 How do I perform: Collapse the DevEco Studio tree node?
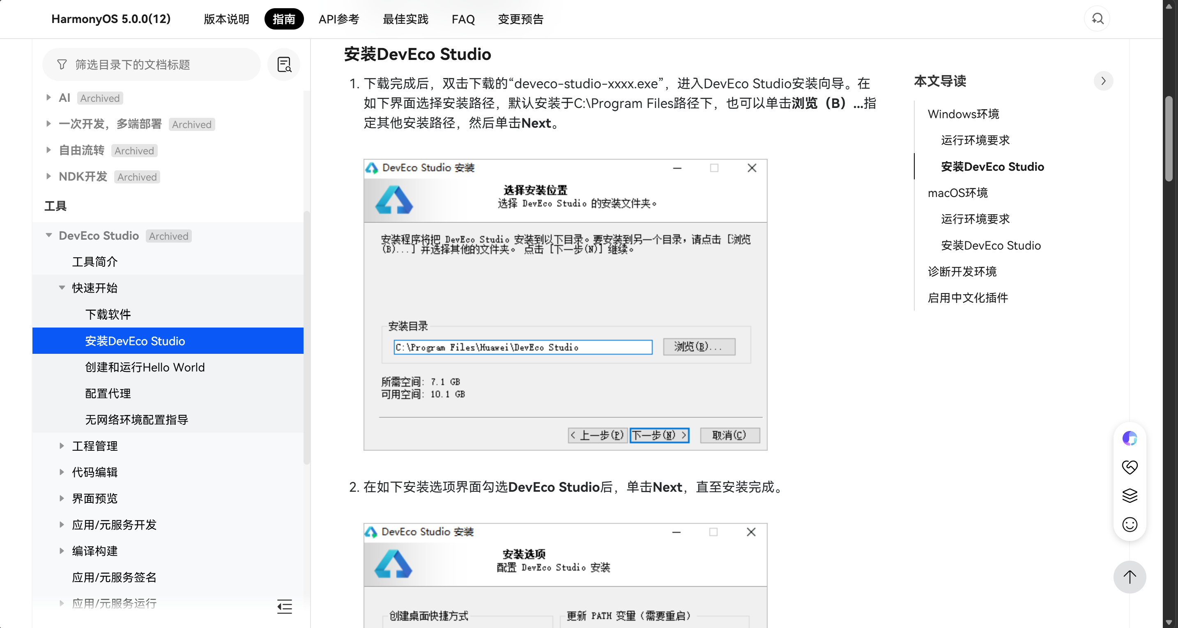(x=48, y=235)
